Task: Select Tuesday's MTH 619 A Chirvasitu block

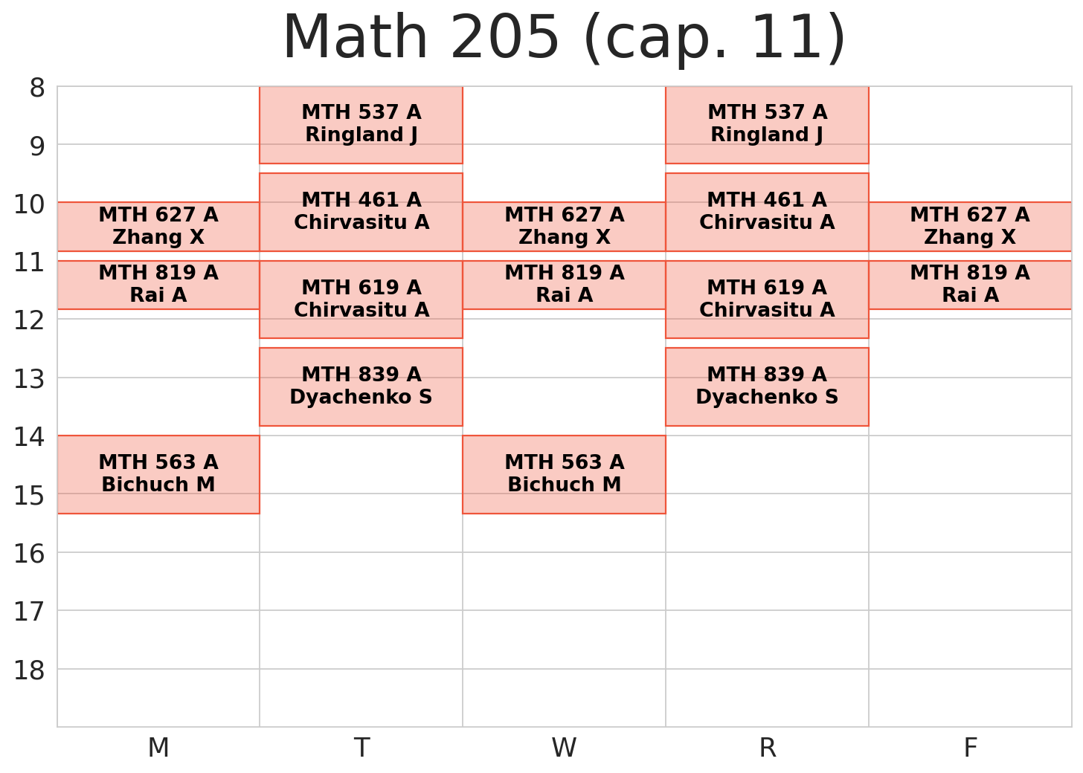Action: pyautogui.click(x=361, y=299)
